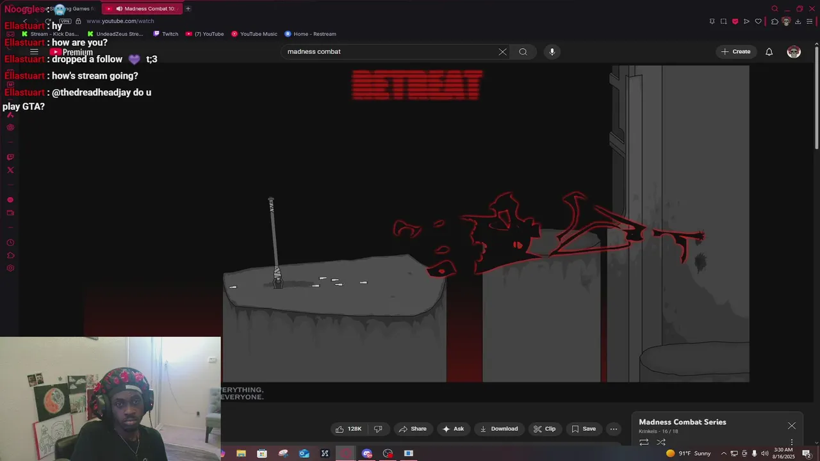The height and width of the screenshot is (461, 820).
Task: Go to YouTube Premium home logo
Action: tap(72, 52)
